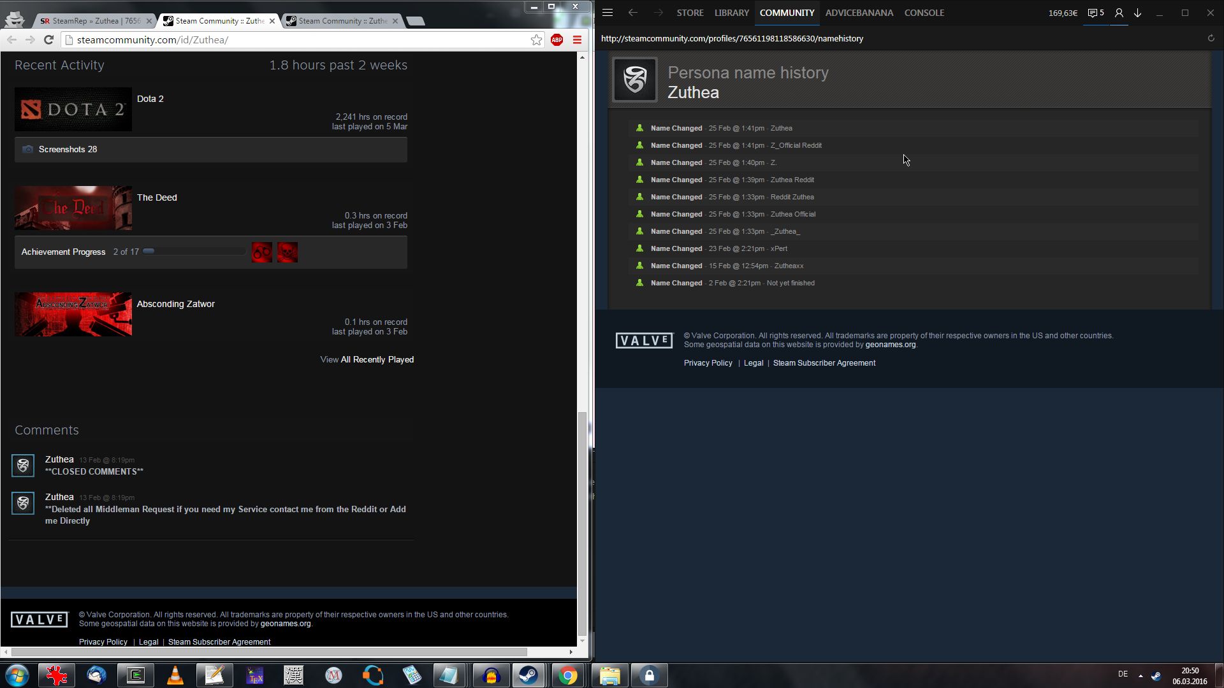Open Chrome's hamburger menu

point(577,40)
